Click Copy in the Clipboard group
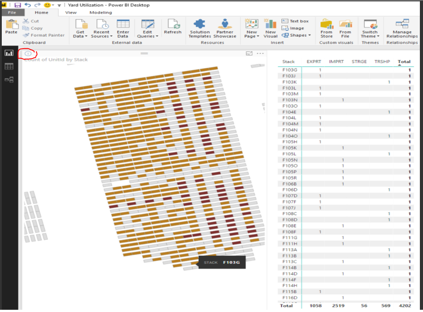Screen dimensions: 423x312 coord(33,28)
